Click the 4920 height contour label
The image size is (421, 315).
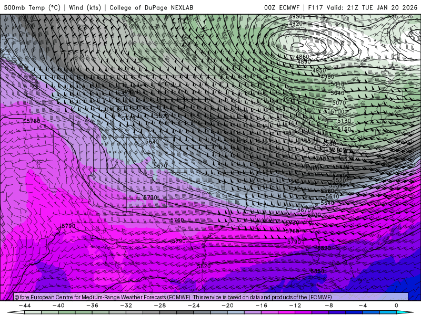pyautogui.click(x=296, y=24)
